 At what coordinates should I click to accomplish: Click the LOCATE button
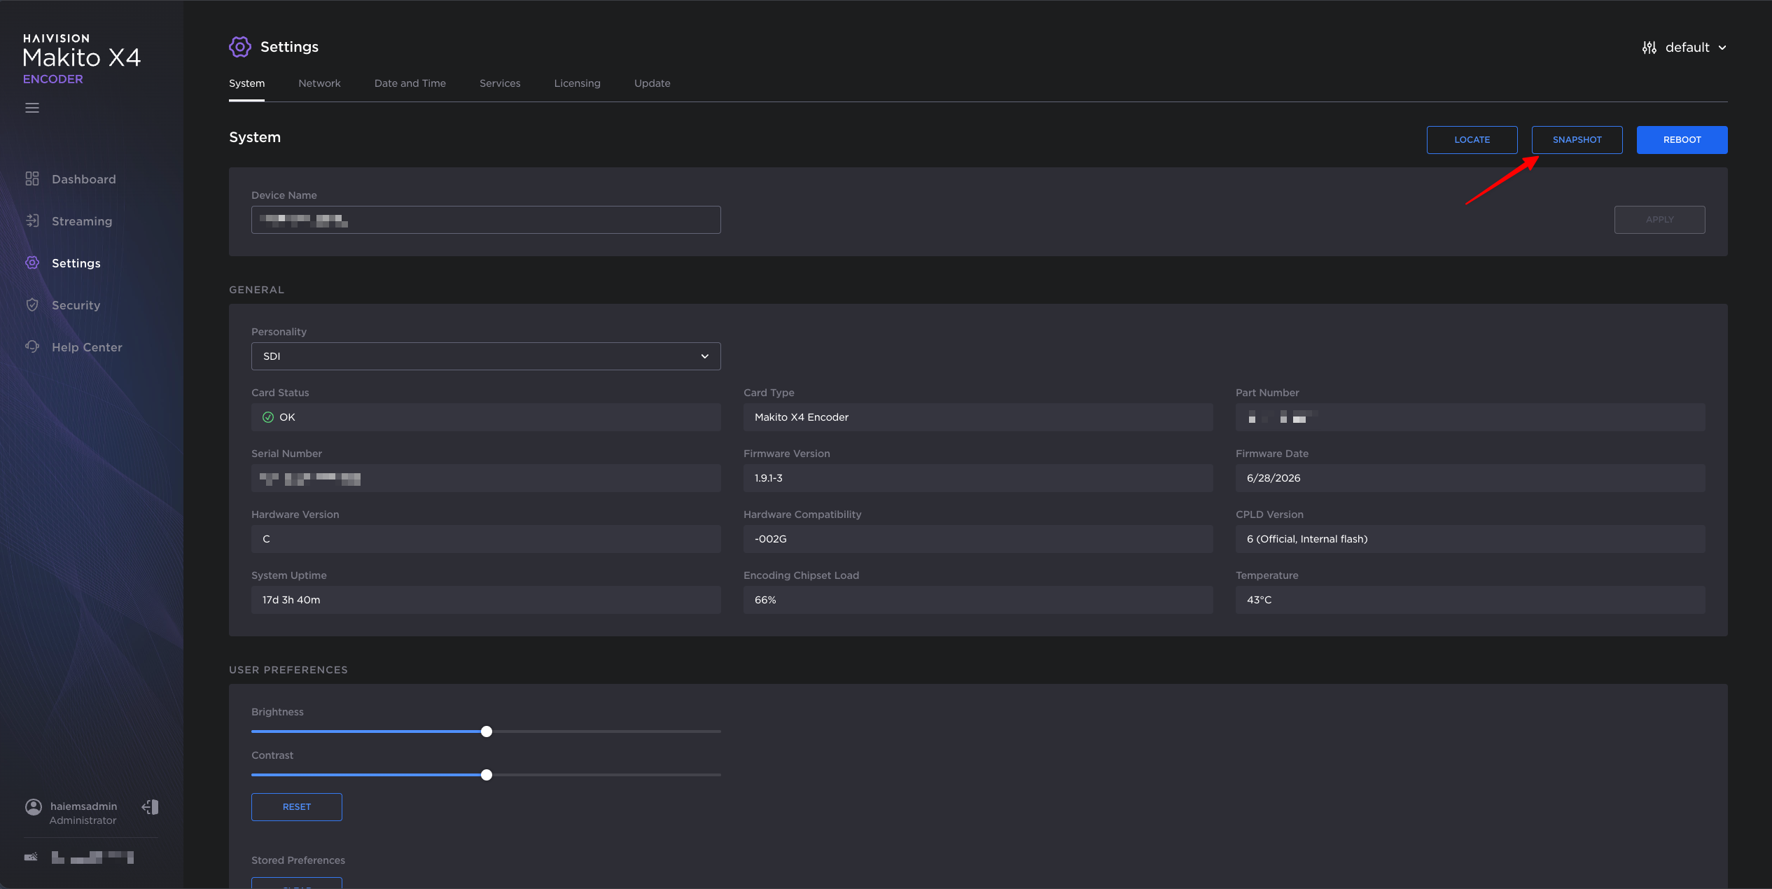pyautogui.click(x=1472, y=140)
